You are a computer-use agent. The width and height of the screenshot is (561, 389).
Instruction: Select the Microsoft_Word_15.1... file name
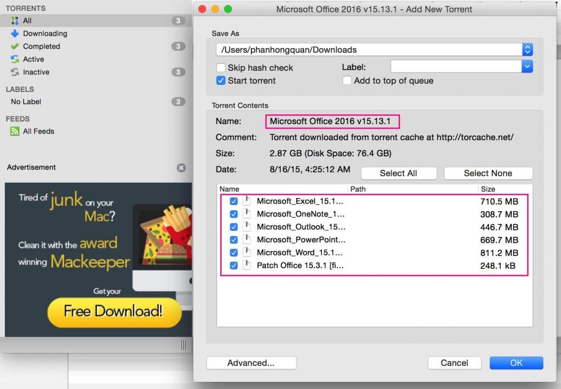(x=300, y=253)
